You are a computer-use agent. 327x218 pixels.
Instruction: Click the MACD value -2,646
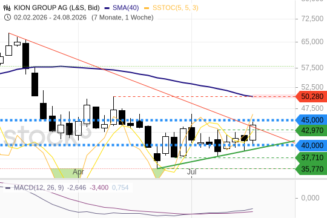(x=76, y=188)
